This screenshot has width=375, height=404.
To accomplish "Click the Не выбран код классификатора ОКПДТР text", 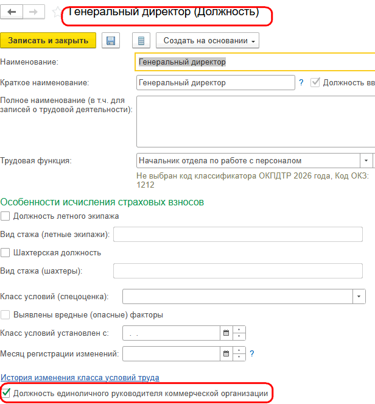I will click(x=252, y=180).
